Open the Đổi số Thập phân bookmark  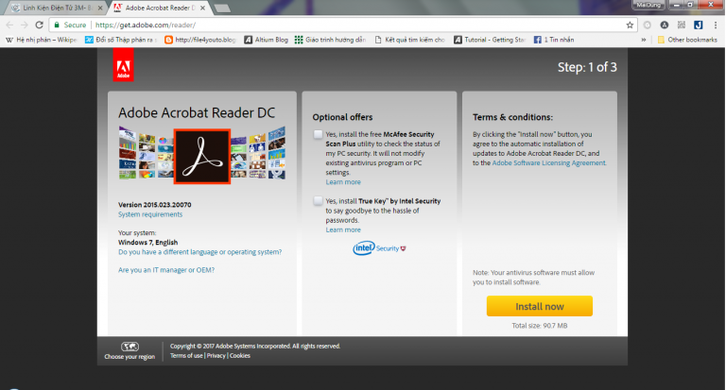121,40
